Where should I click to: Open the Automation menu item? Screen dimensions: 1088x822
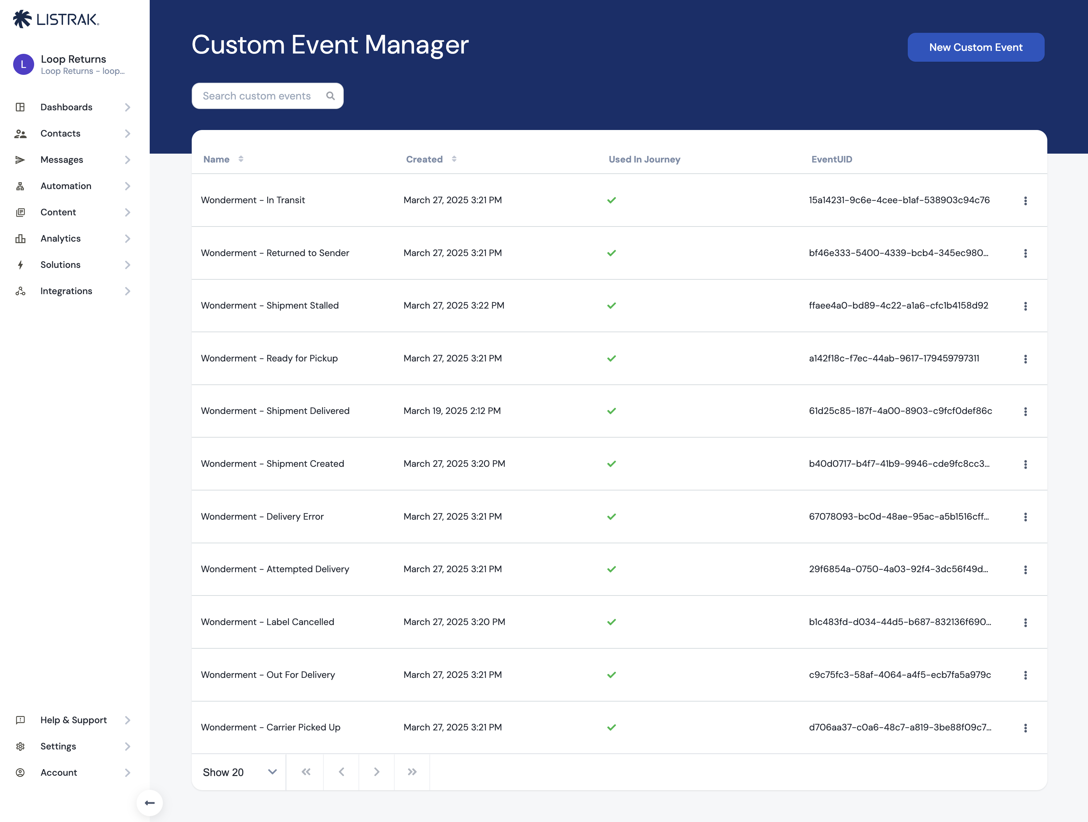73,186
